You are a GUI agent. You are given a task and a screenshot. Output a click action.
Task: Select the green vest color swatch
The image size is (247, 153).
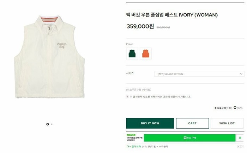[x=132, y=53]
